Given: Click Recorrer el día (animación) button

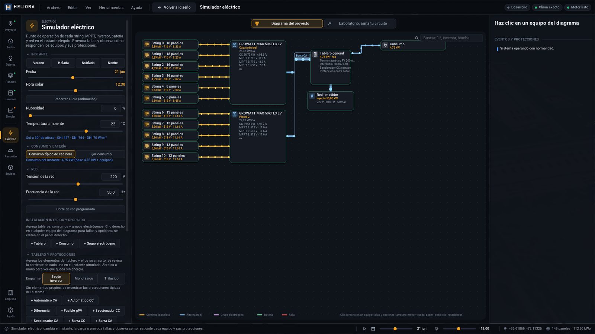Looking at the screenshot, I should 75,99.
